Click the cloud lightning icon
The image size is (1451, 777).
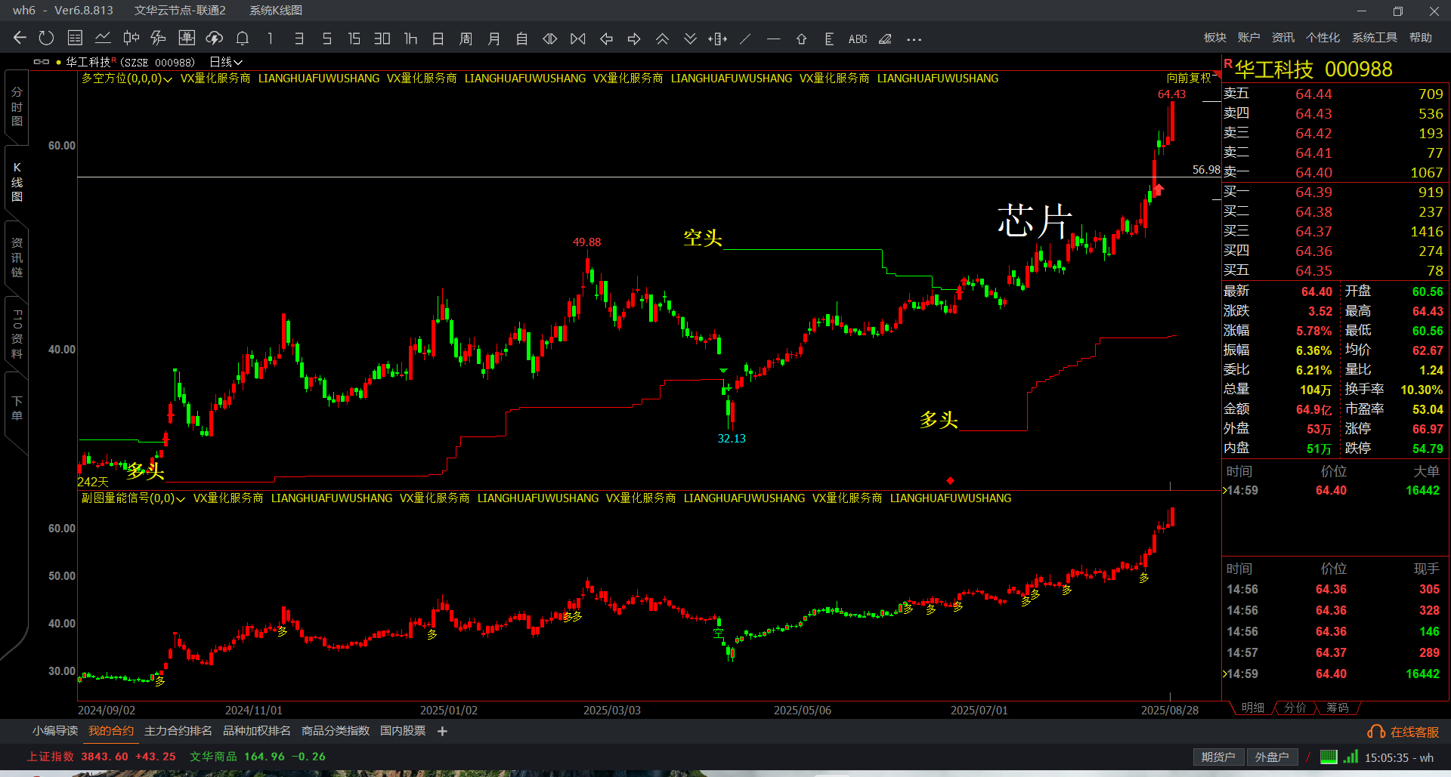tap(215, 38)
